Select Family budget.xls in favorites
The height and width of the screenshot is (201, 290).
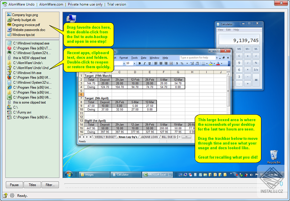21,20
